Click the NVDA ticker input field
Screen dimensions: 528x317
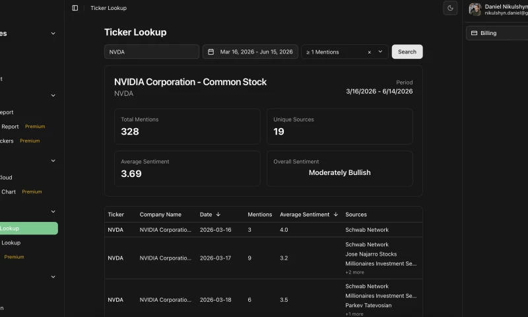point(152,52)
